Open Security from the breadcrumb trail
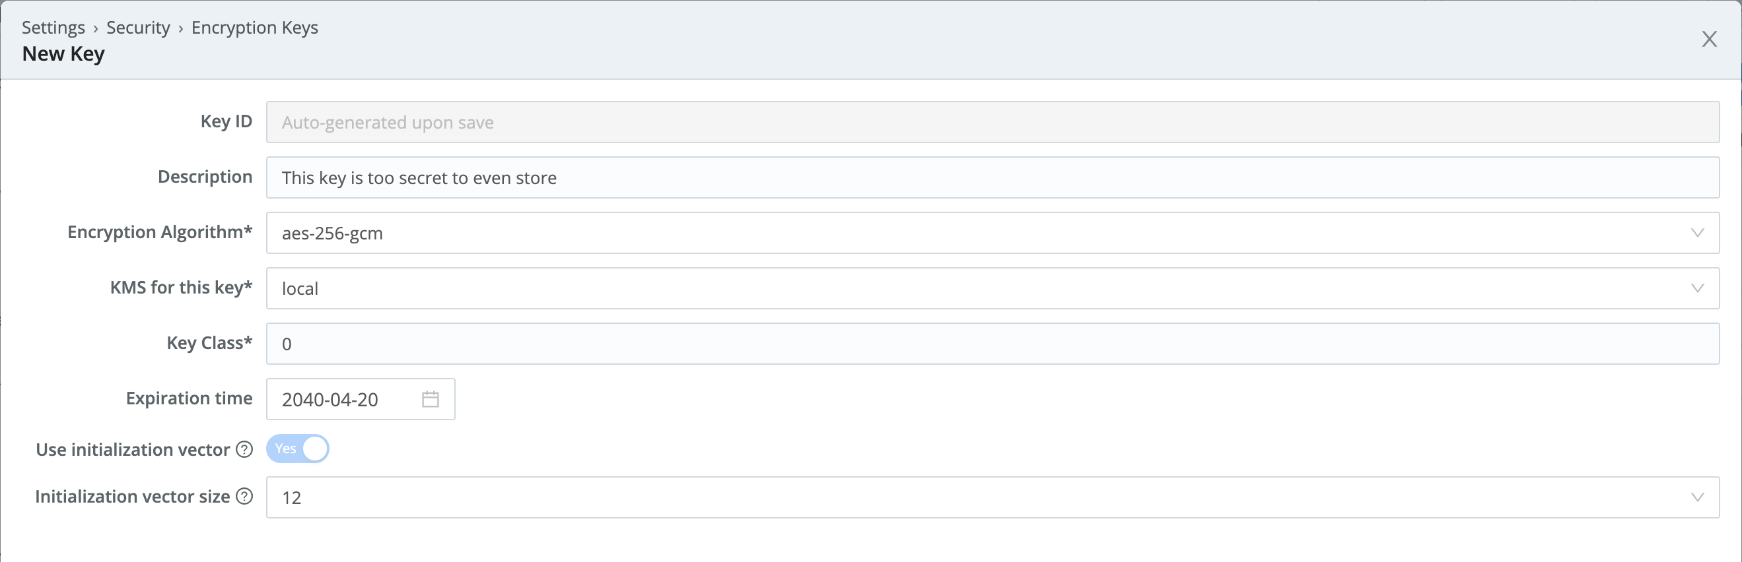Image resolution: width=1742 pixels, height=562 pixels. (x=138, y=27)
